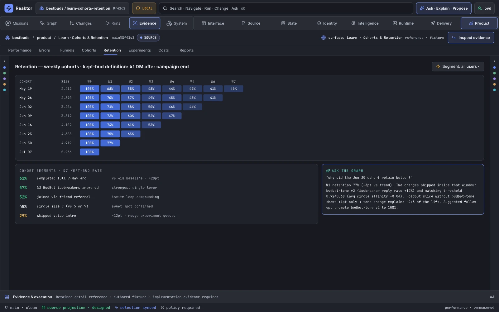This screenshot has height=312, width=499.
Task: Click the 'Ask · Explain · Propose' button
Action: 444,8
